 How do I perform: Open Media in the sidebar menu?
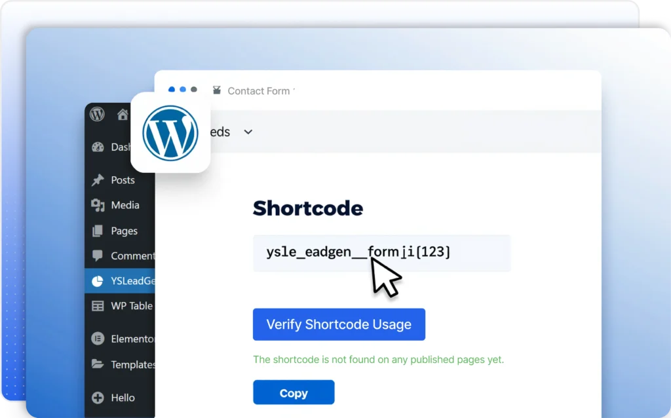point(125,205)
